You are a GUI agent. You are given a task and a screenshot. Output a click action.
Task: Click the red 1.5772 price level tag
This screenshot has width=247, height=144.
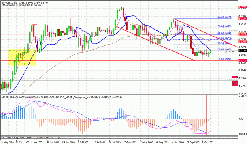pos(243,60)
